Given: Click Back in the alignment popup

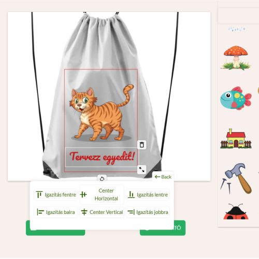Looking at the screenshot, I should pyautogui.click(x=163, y=177).
